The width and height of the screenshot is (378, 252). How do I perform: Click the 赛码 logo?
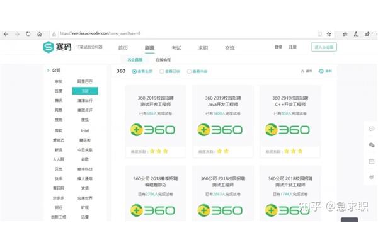coord(57,47)
